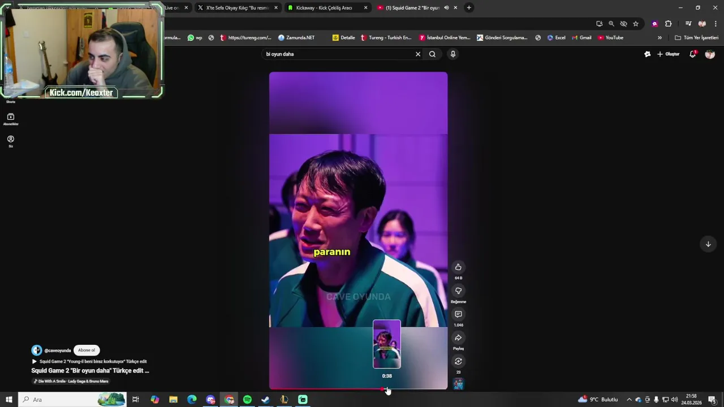The height and width of the screenshot is (407, 724).
Task: Open Zamunda.NET bookmark
Action: pos(296,38)
